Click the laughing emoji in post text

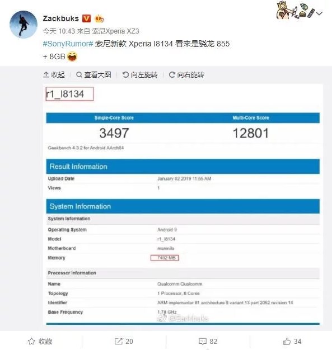pyautogui.click(x=72, y=56)
